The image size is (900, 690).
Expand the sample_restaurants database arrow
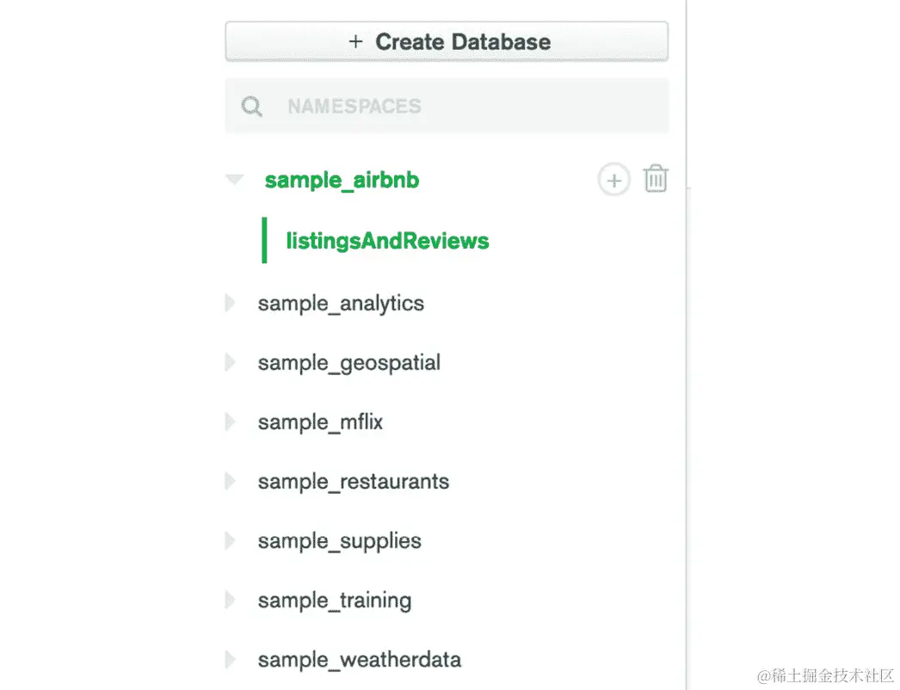(x=231, y=480)
